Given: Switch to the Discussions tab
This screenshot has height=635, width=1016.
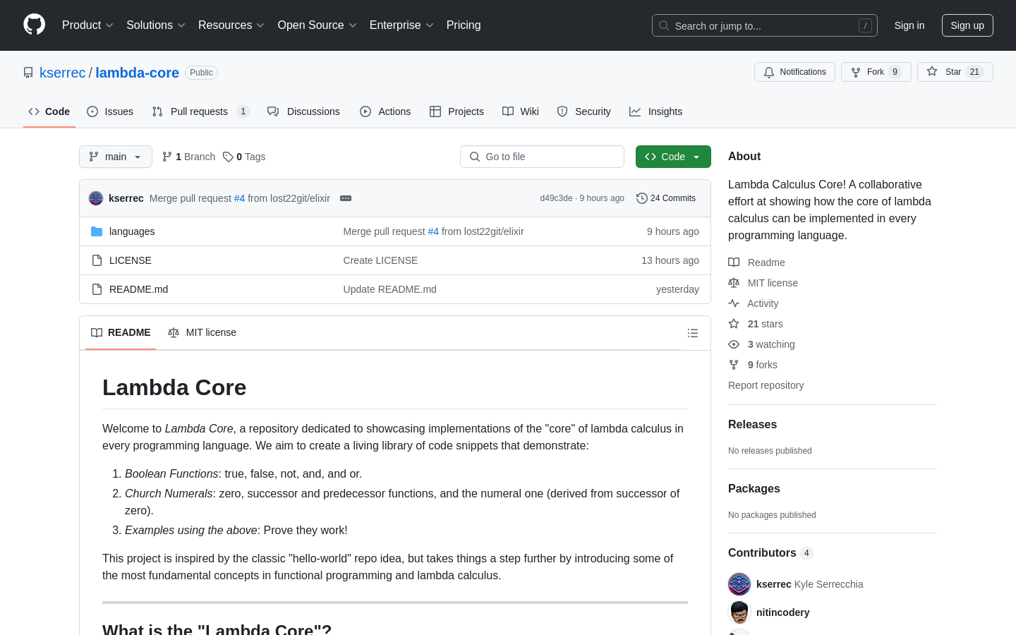Looking at the screenshot, I should pyautogui.click(x=303, y=111).
